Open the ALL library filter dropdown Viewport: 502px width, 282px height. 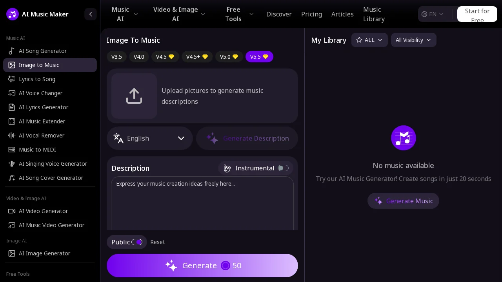pos(369,40)
